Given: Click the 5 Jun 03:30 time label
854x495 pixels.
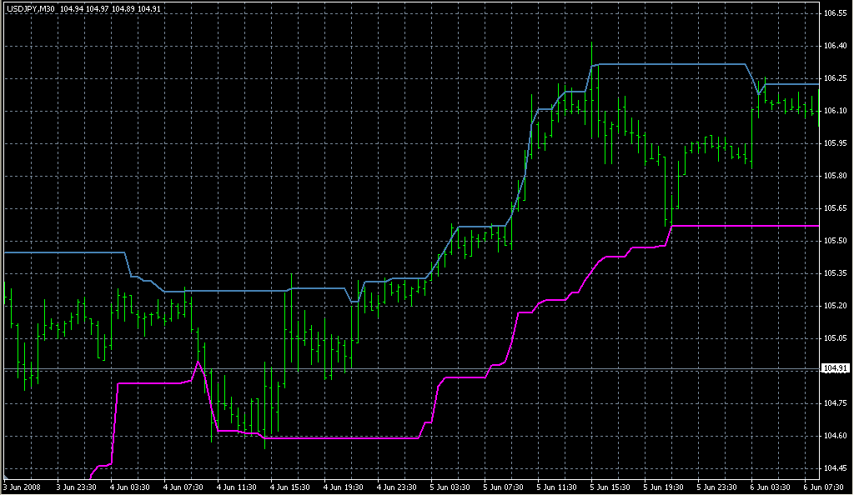Looking at the screenshot, I should point(451,487).
